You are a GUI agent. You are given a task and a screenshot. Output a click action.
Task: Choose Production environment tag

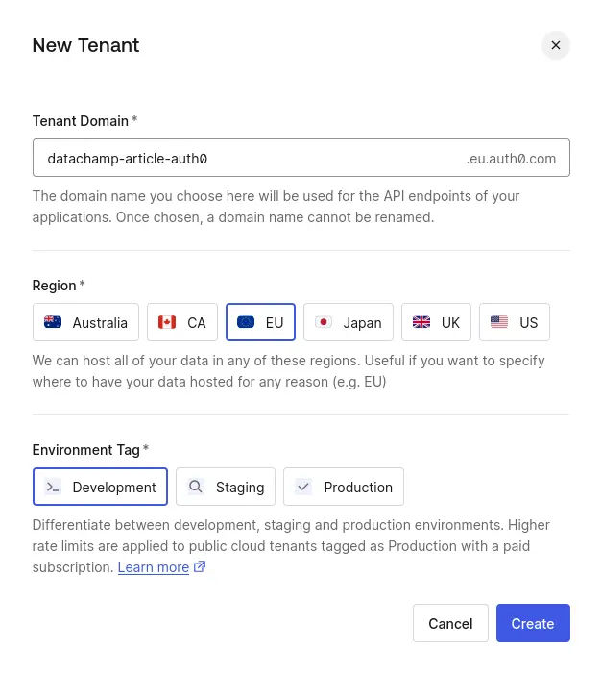click(344, 487)
